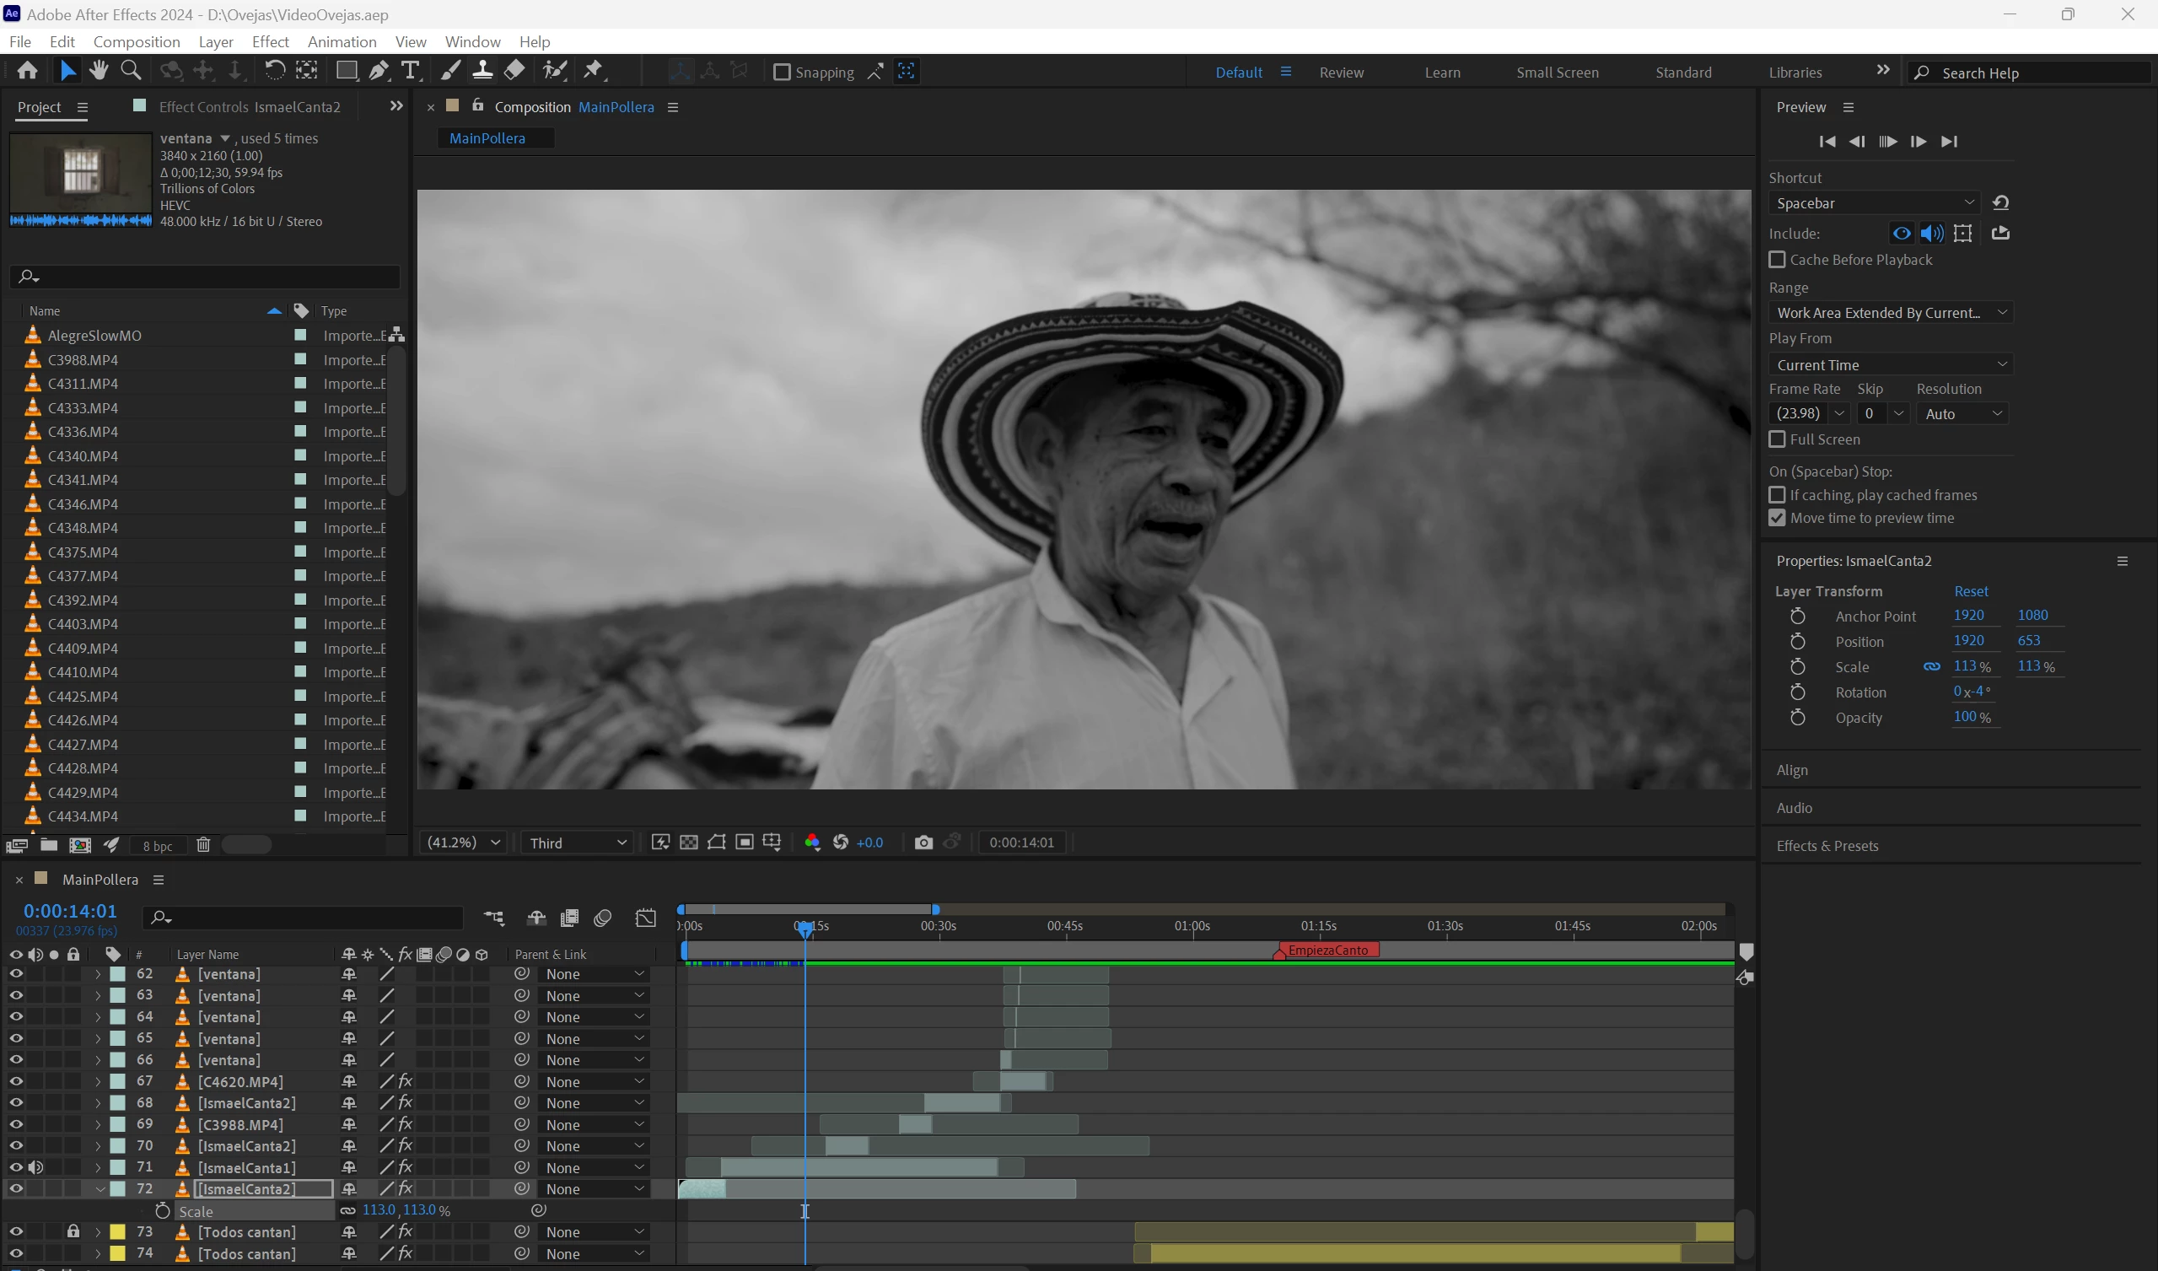
Task: Take a snapshot with camera icon
Action: click(x=923, y=843)
